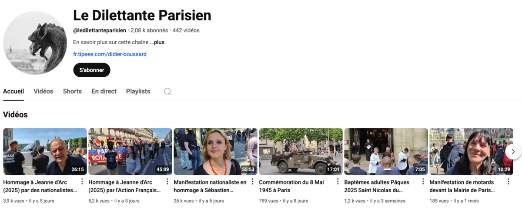Viewport: 522px width, 214px height.
Task: Open the fr.tipeee.com/didier-boussard link
Action: [110, 54]
